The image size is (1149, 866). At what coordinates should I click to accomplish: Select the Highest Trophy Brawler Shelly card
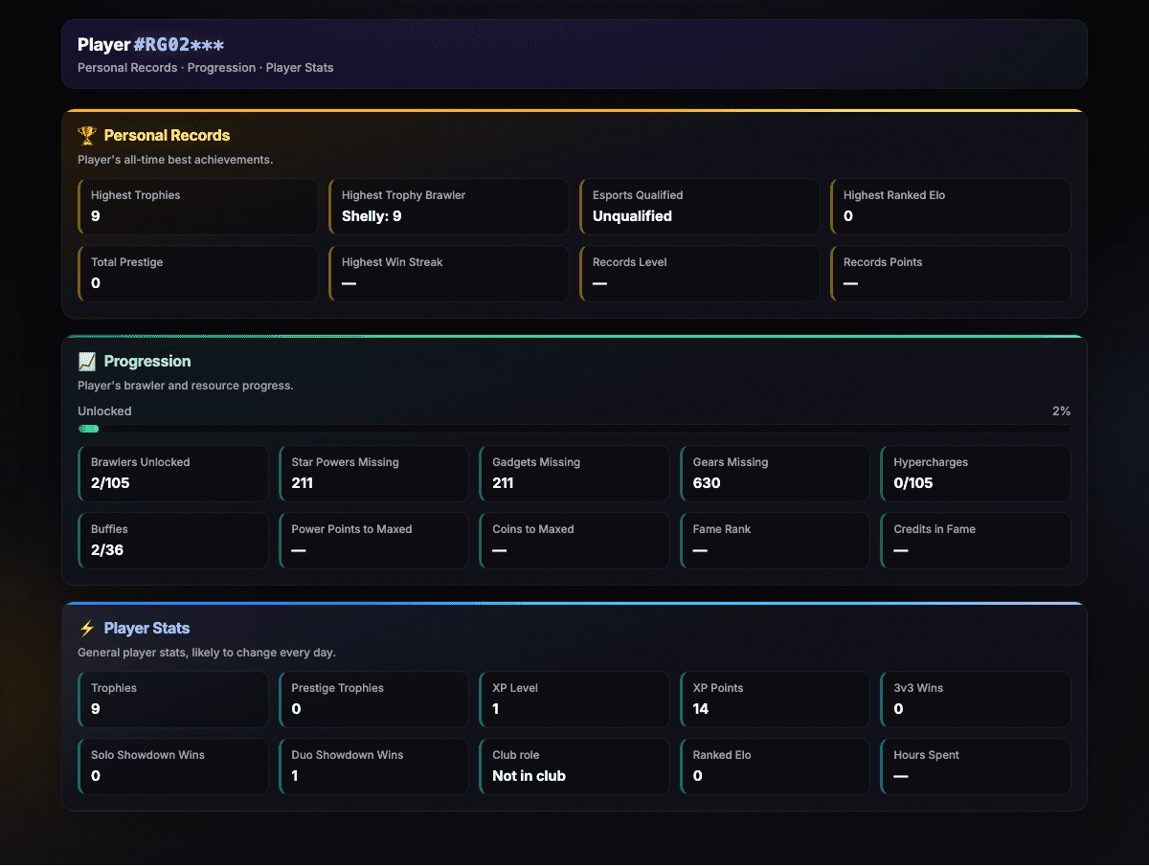pyautogui.click(x=449, y=207)
